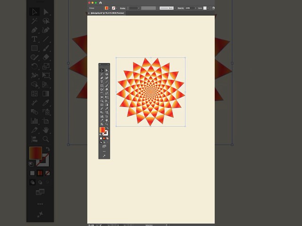Pick Column Graph tool in enlarged dimmed toolbar

click(34, 121)
